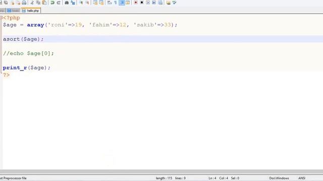Switch to the blurred tab left of hello.php
The image size is (323, 181).
[x=14, y=11]
